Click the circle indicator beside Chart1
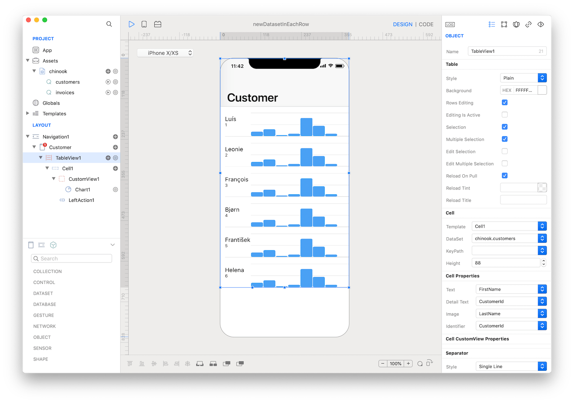Viewport: 574px width, 403px height. pos(116,190)
